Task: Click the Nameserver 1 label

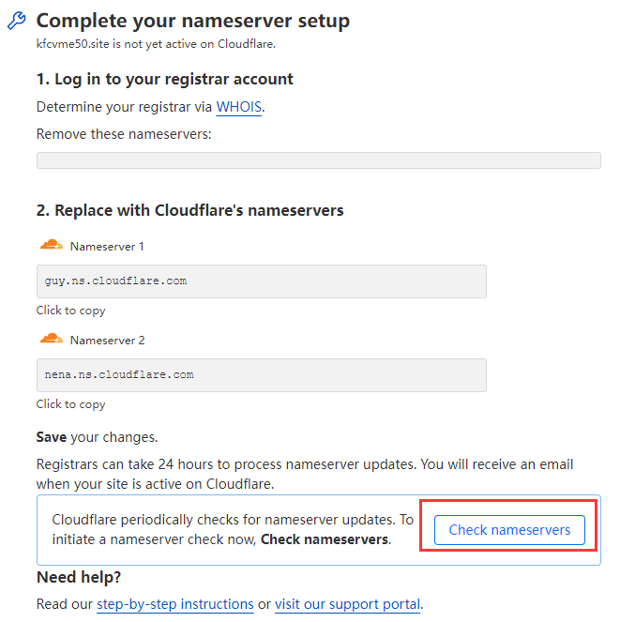Action: [107, 247]
